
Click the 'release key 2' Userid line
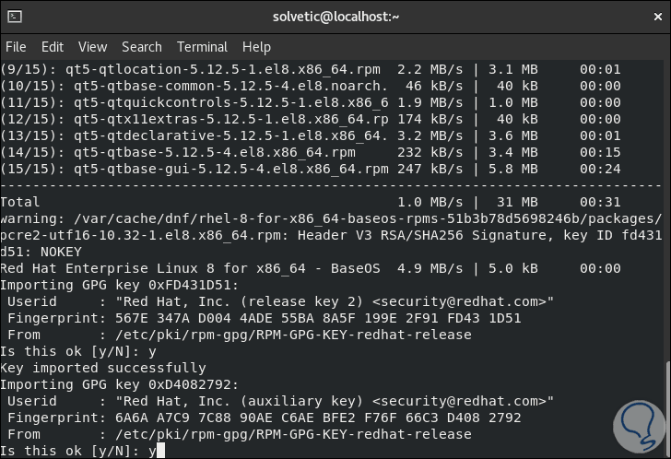pyautogui.click(x=277, y=301)
